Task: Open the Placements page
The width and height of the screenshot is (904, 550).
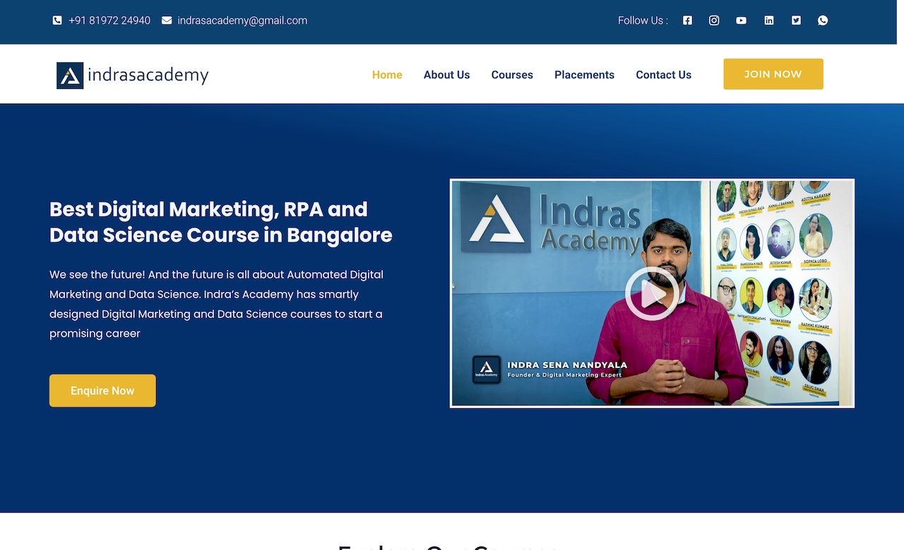Action: tap(584, 75)
